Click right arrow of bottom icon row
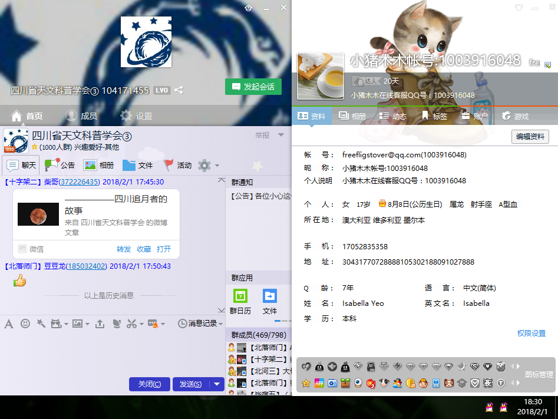558x419 pixels. coord(518,383)
